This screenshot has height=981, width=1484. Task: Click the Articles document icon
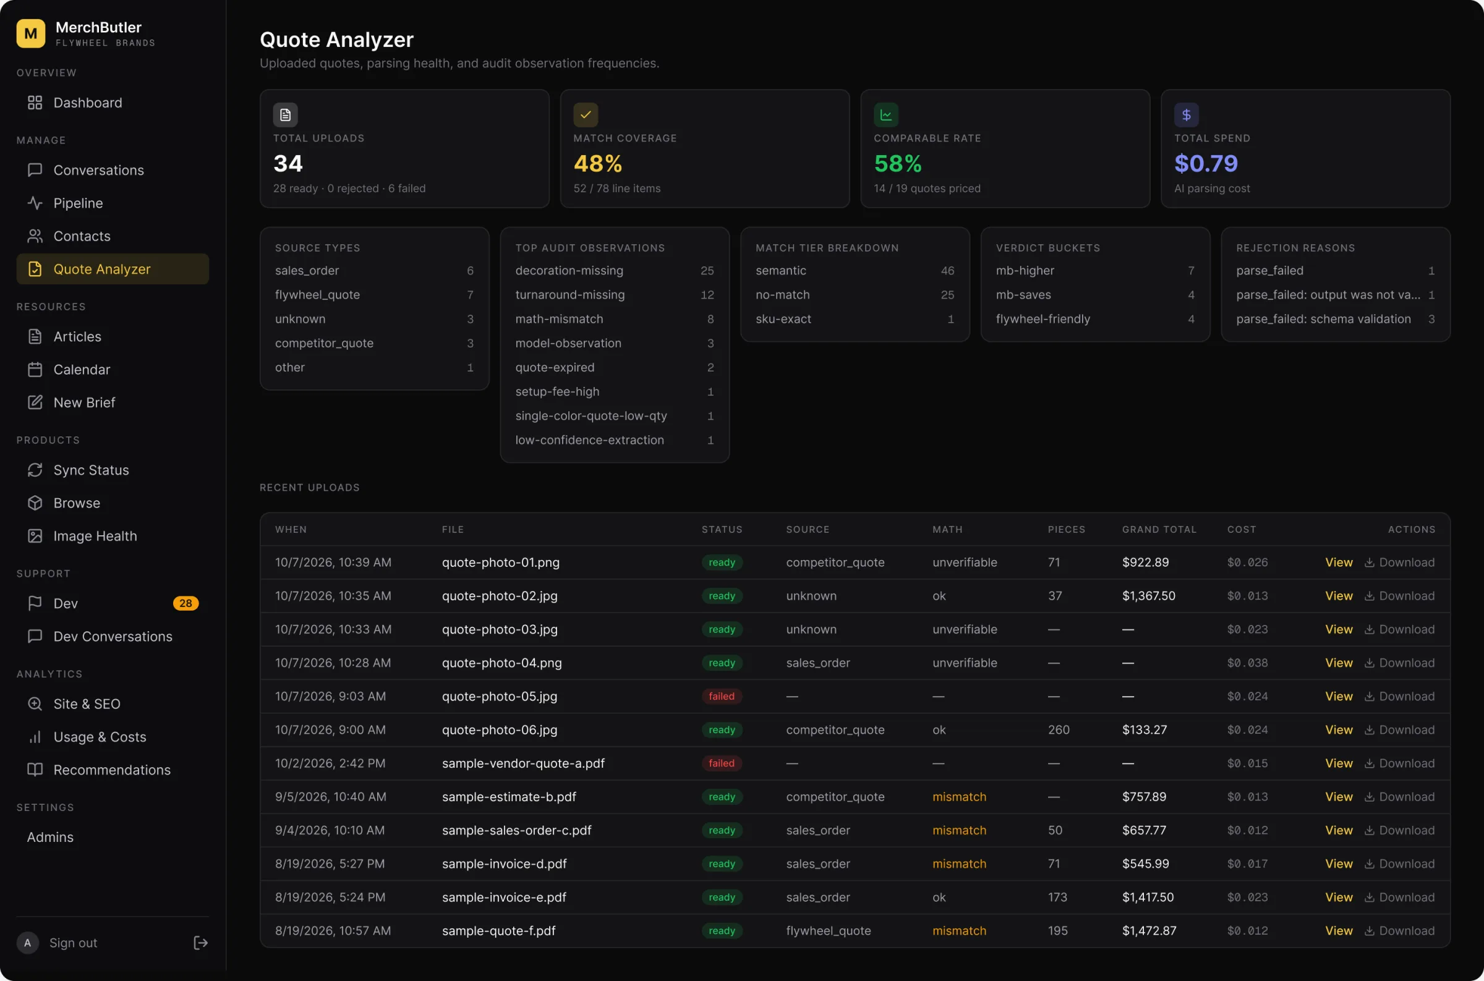click(35, 337)
